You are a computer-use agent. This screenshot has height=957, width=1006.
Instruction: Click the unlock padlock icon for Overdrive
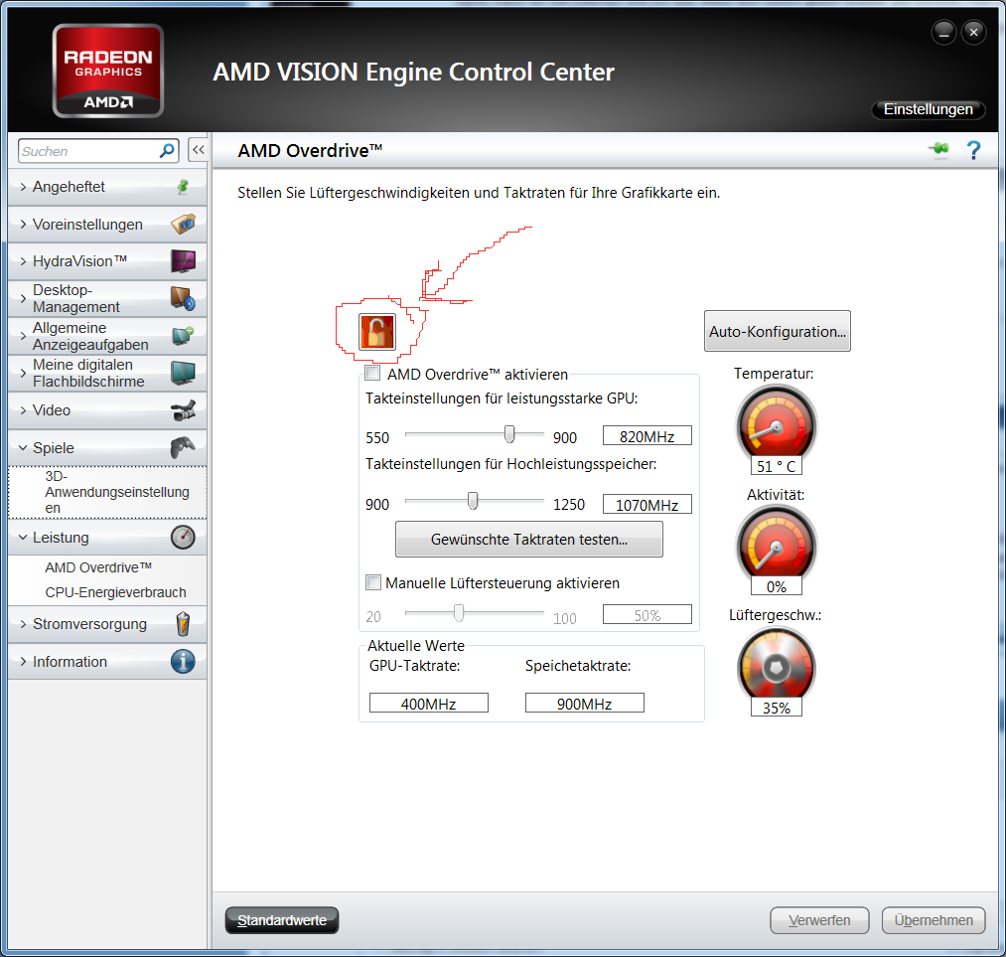376,332
